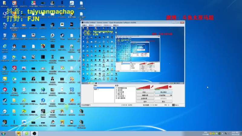Screen dimensions: 242x136
Task: Adjust the microphone volume bars in OBS
Action: tap(143, 87)
